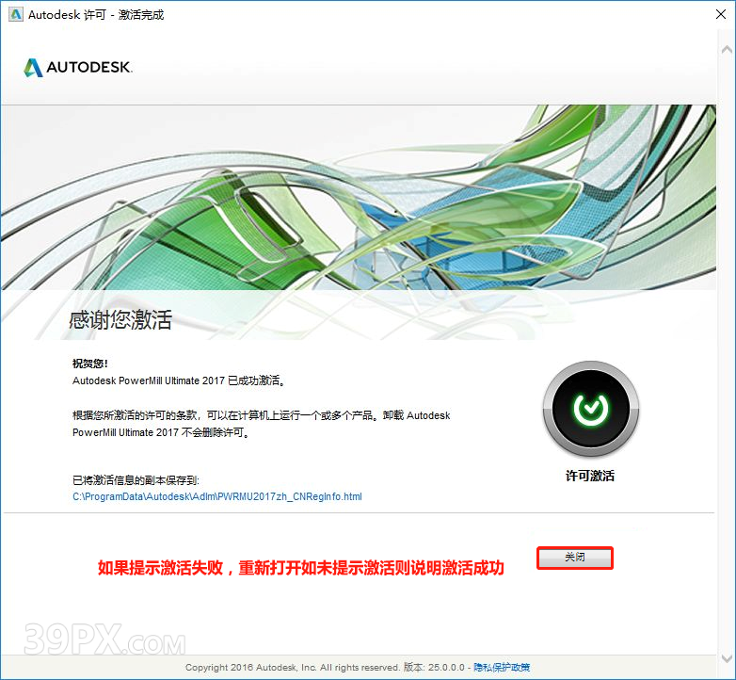736x680 pixels.
Task: Click the scrollbar down arrow
Action: (727, 658)
